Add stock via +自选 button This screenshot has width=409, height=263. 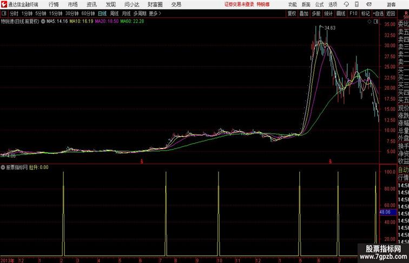coord(378,14)
